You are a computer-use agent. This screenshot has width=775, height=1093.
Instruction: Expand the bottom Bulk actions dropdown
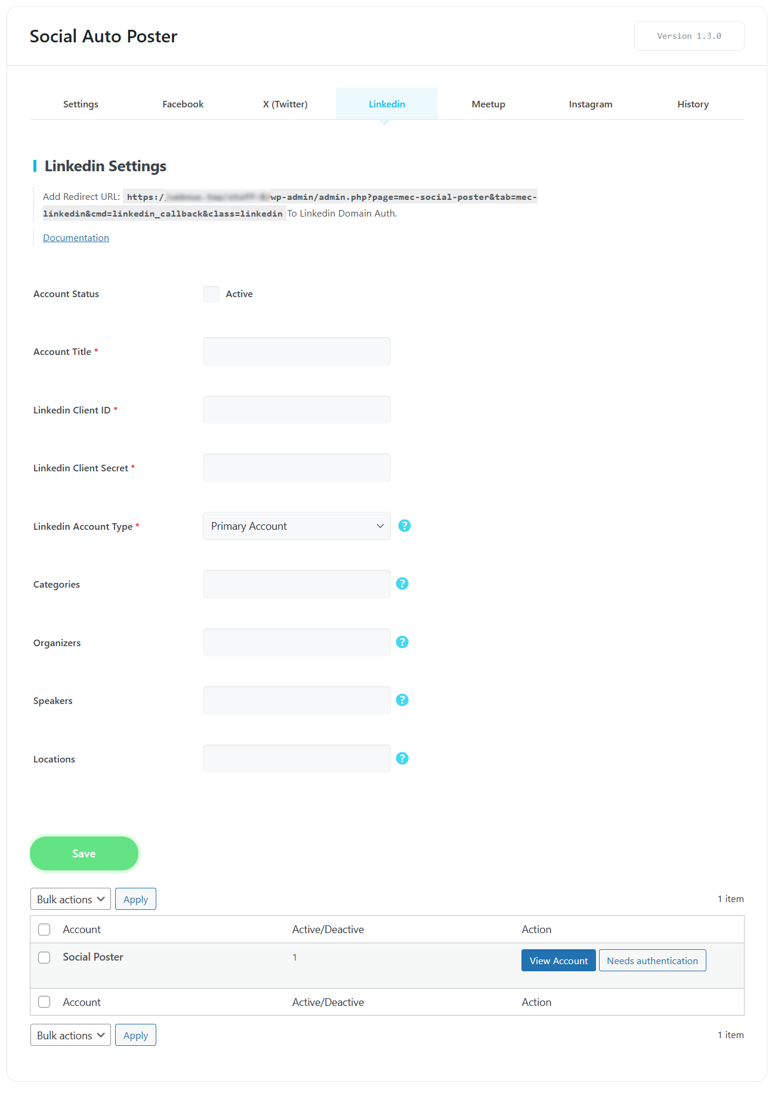(x=70, y=1035)
